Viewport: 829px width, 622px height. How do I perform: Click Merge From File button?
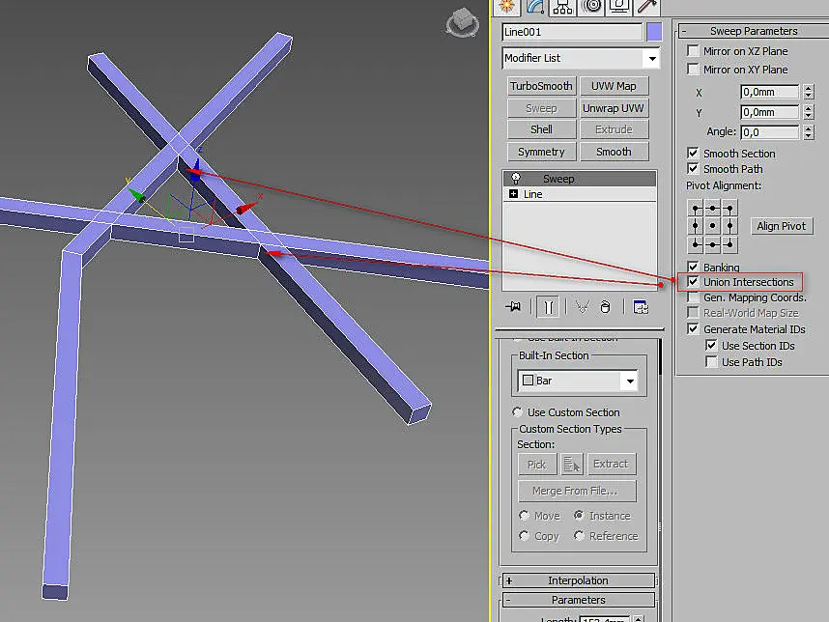576,491
